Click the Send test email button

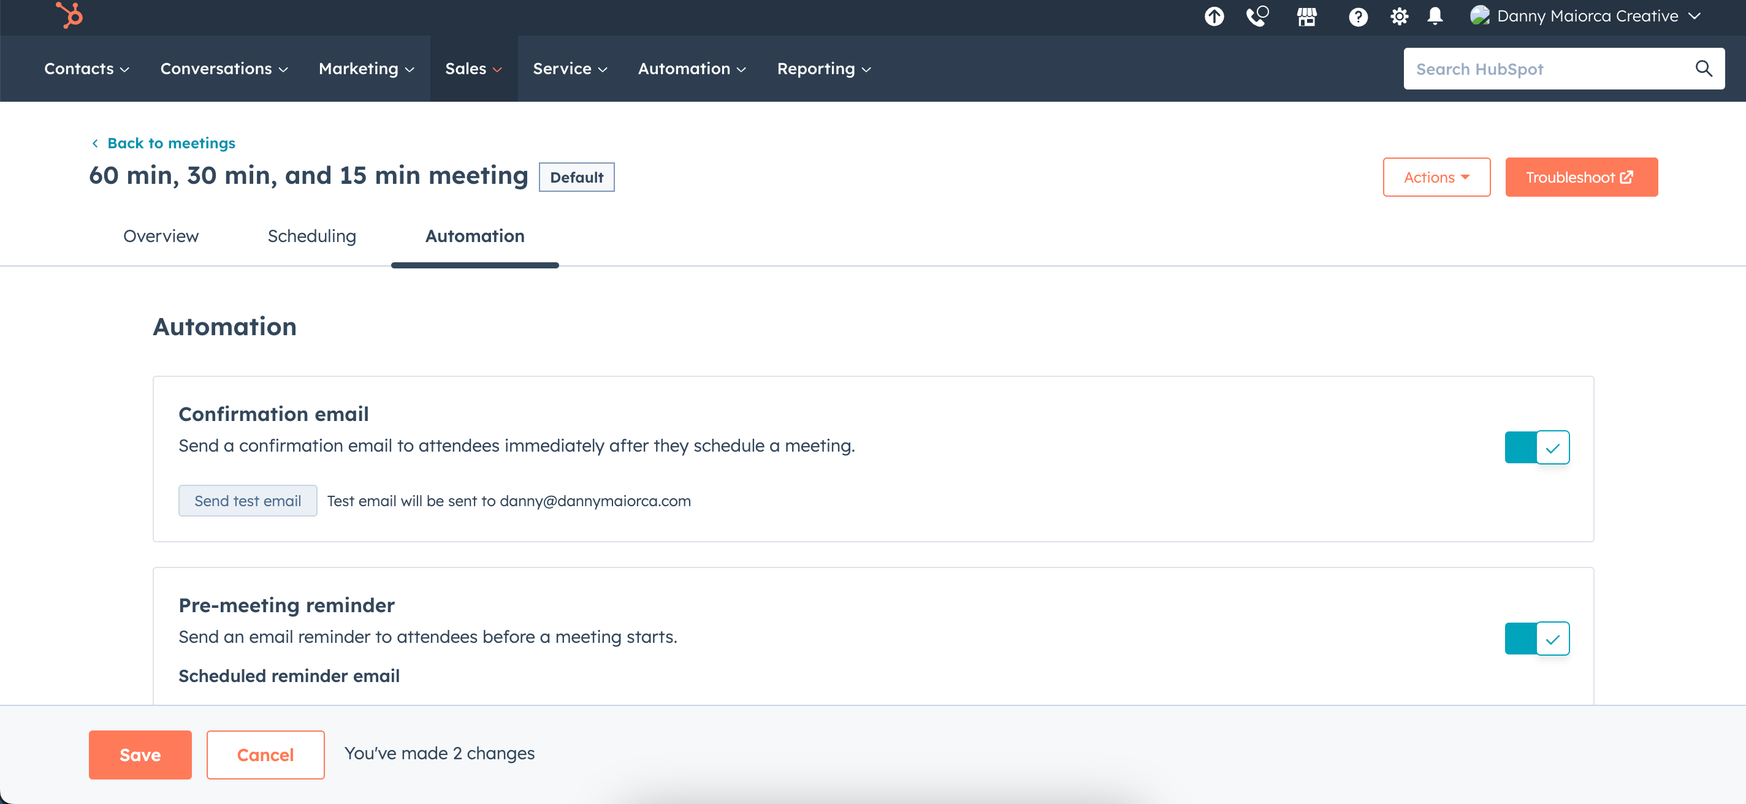[248, 501]
